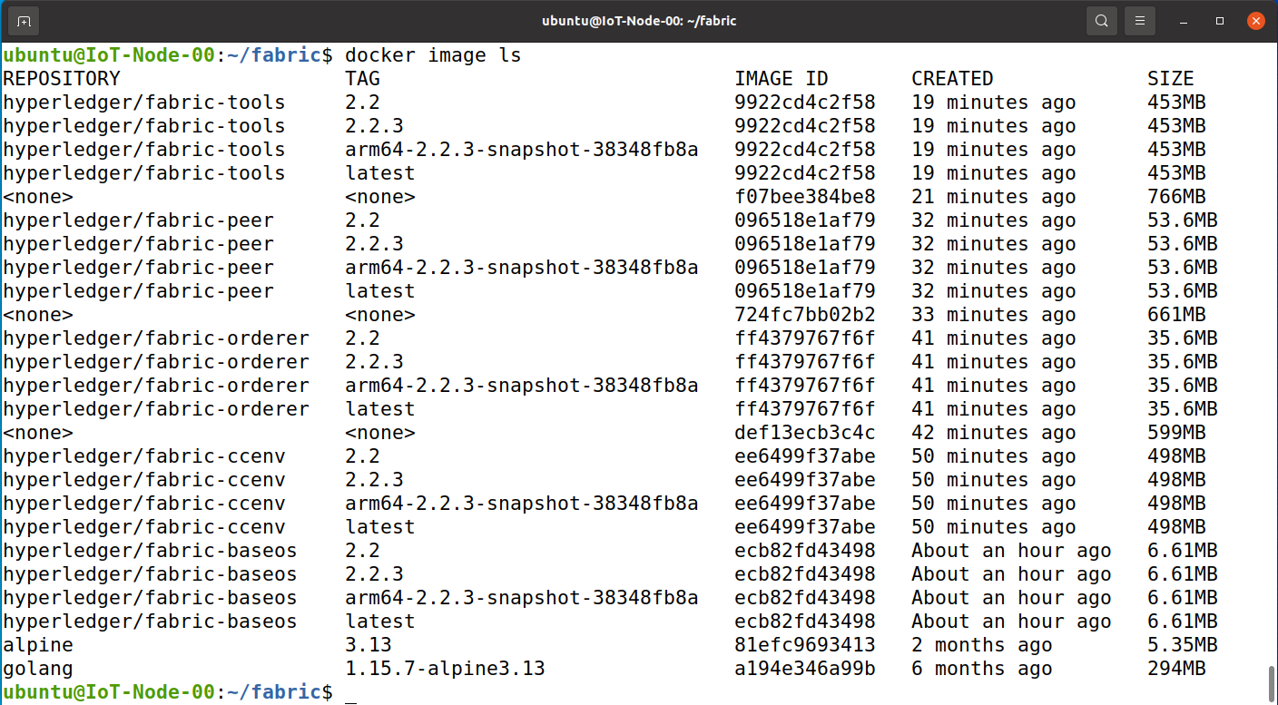Click the 6 months ago entry

(981, 669)
